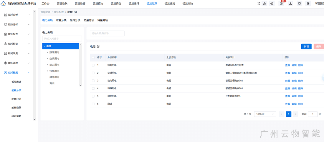
Task: Switch to the 水量分项 tab
Action: pos(61,20)
